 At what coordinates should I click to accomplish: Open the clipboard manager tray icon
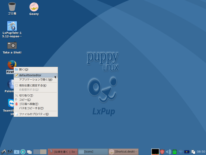coord(193,152)
